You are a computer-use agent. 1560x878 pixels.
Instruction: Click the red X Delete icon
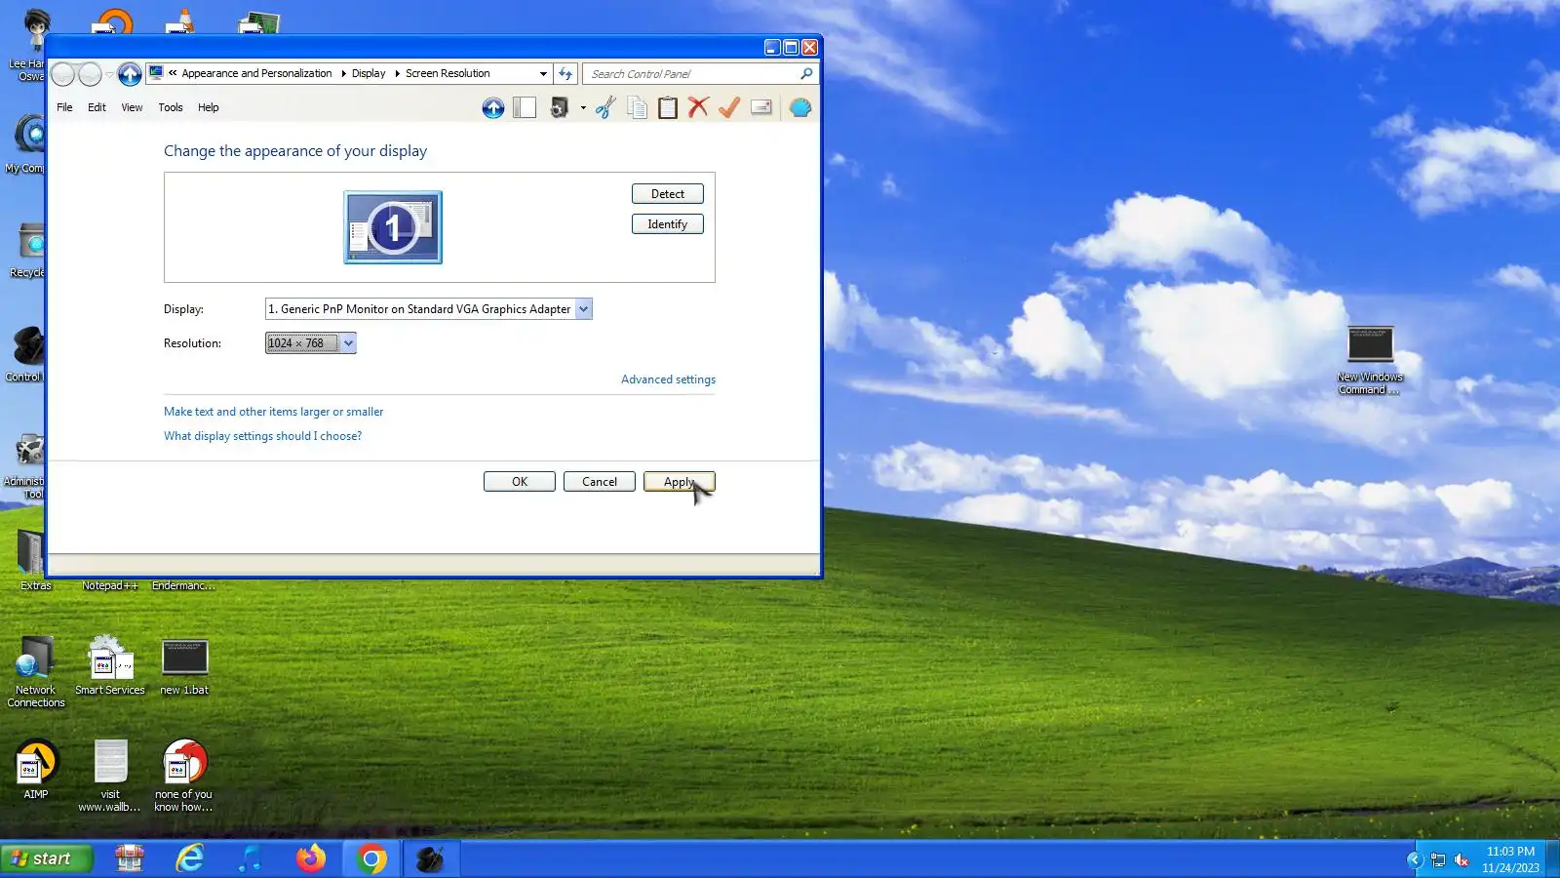pos(698,107)
